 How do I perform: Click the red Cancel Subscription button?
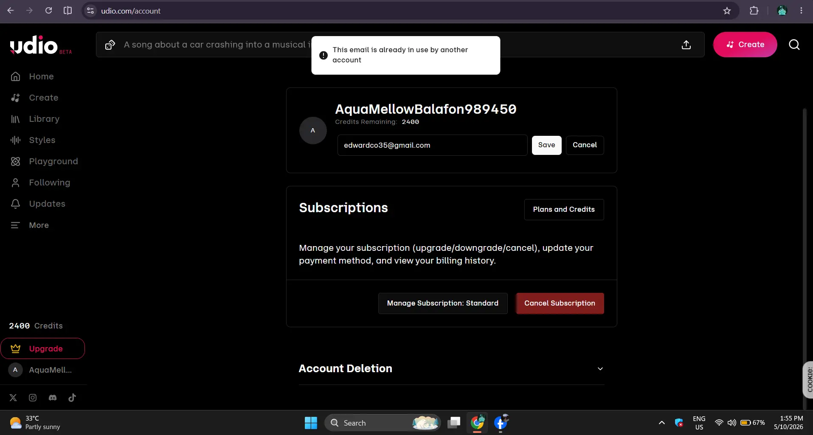pyautogui.click(x=560, y=303)
